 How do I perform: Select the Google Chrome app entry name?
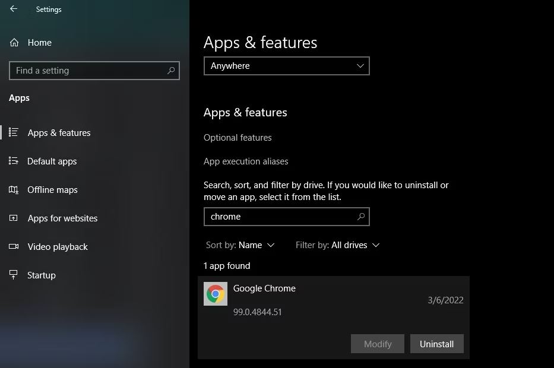(x=264, y=288)
